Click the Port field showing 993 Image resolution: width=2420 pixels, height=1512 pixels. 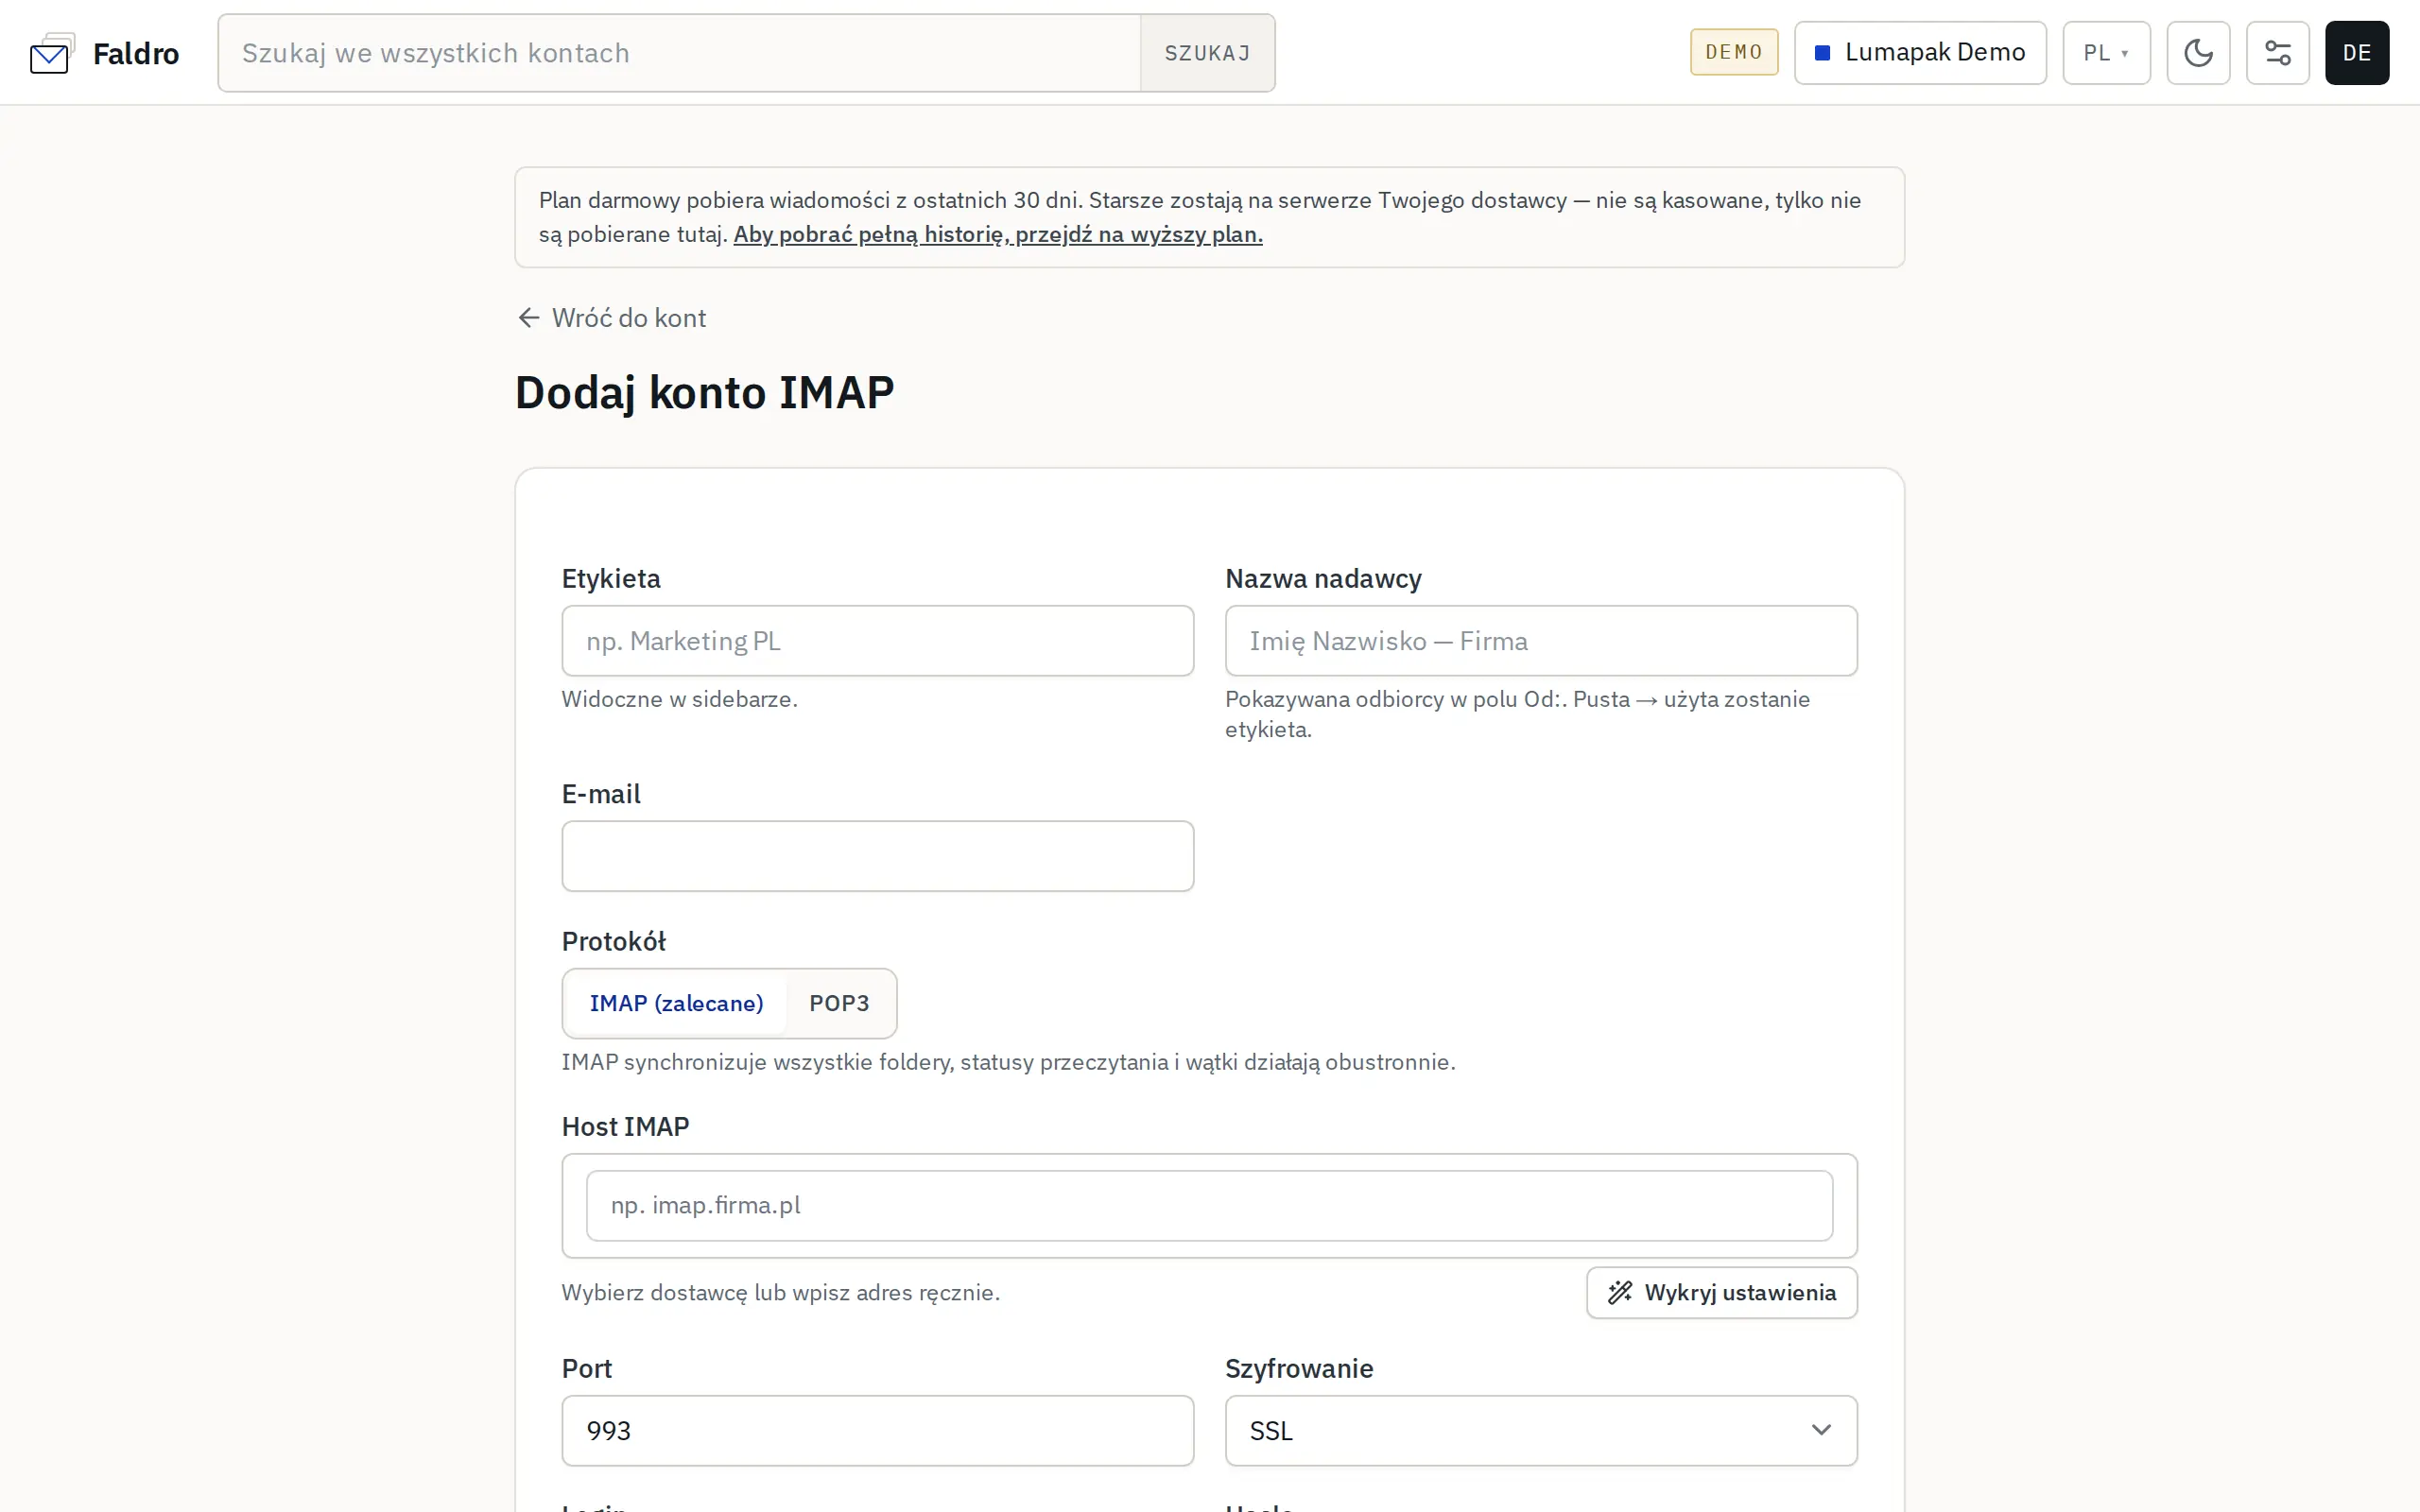(x=877, y=1431)
